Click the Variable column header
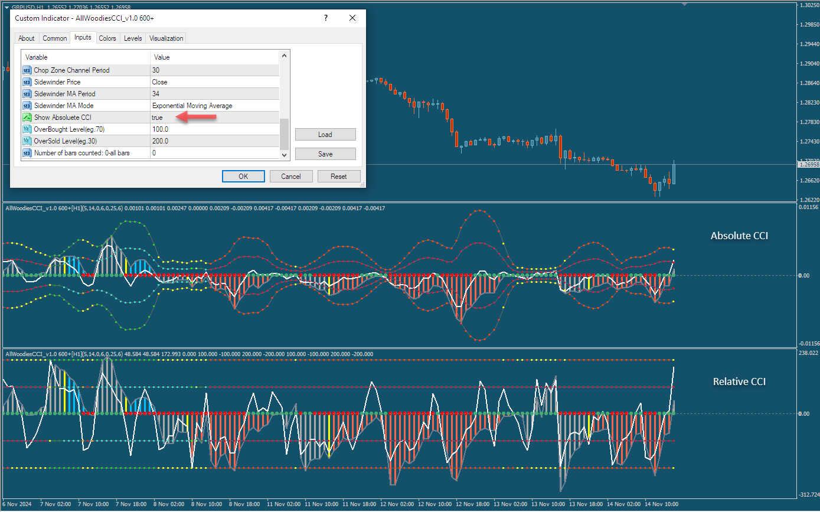Screen dimensions: 820x512 pyautogui.click(x=86, y=57)
